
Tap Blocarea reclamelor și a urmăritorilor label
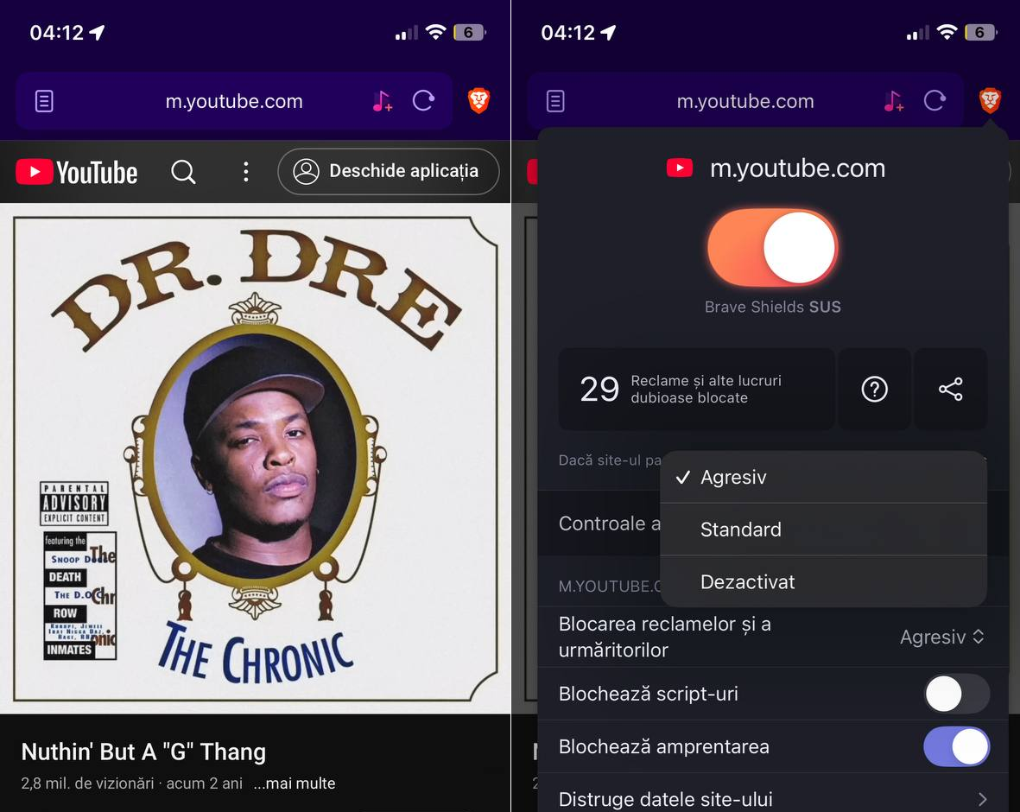pyautogui.click(x=665, y=637)
